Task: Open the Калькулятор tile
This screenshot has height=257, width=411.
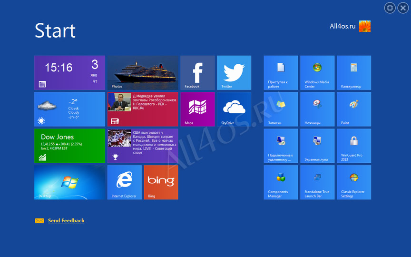Action: (354, 73)
